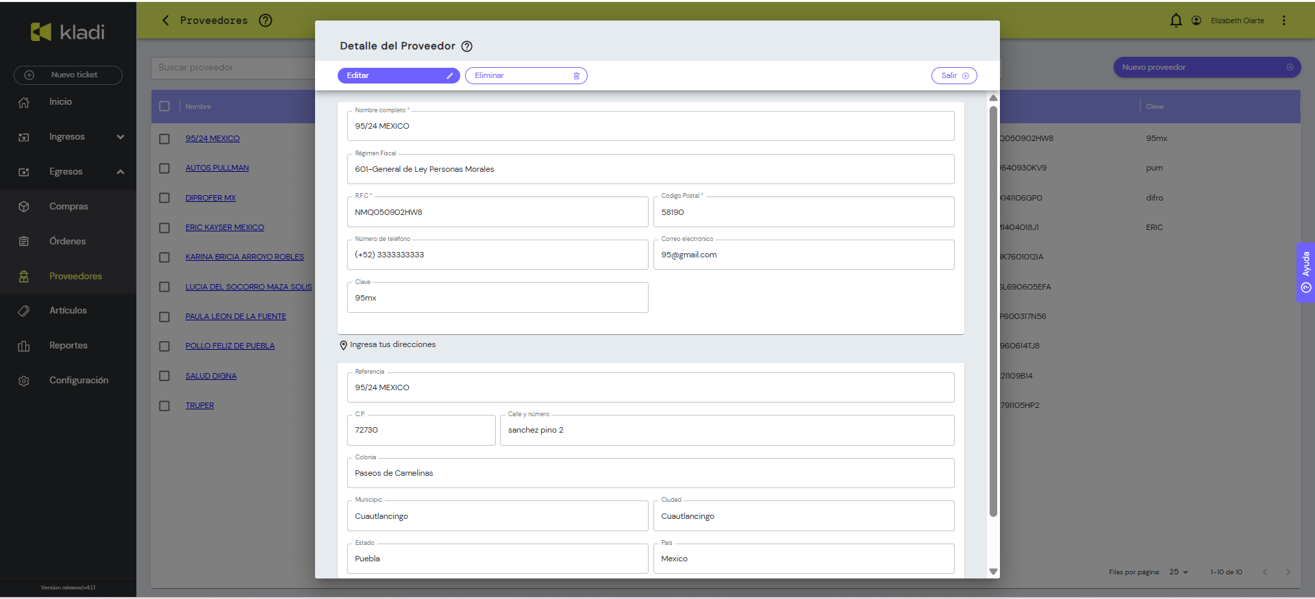1315x599 pixels.
Task: Expand the Ingresos menu chevron
Action: (x=121, y=137)
